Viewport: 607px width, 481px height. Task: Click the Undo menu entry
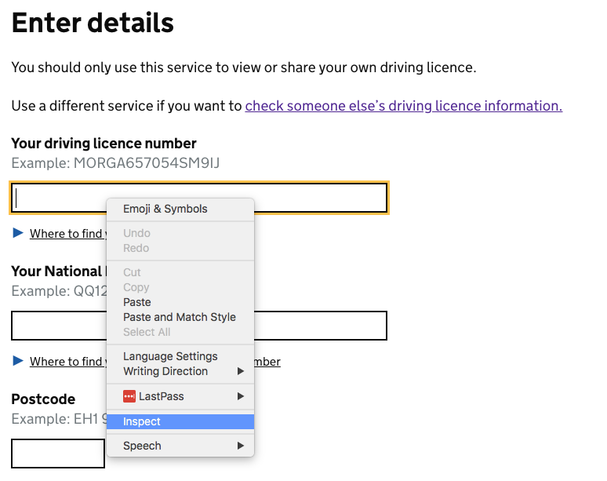point(180,233)
